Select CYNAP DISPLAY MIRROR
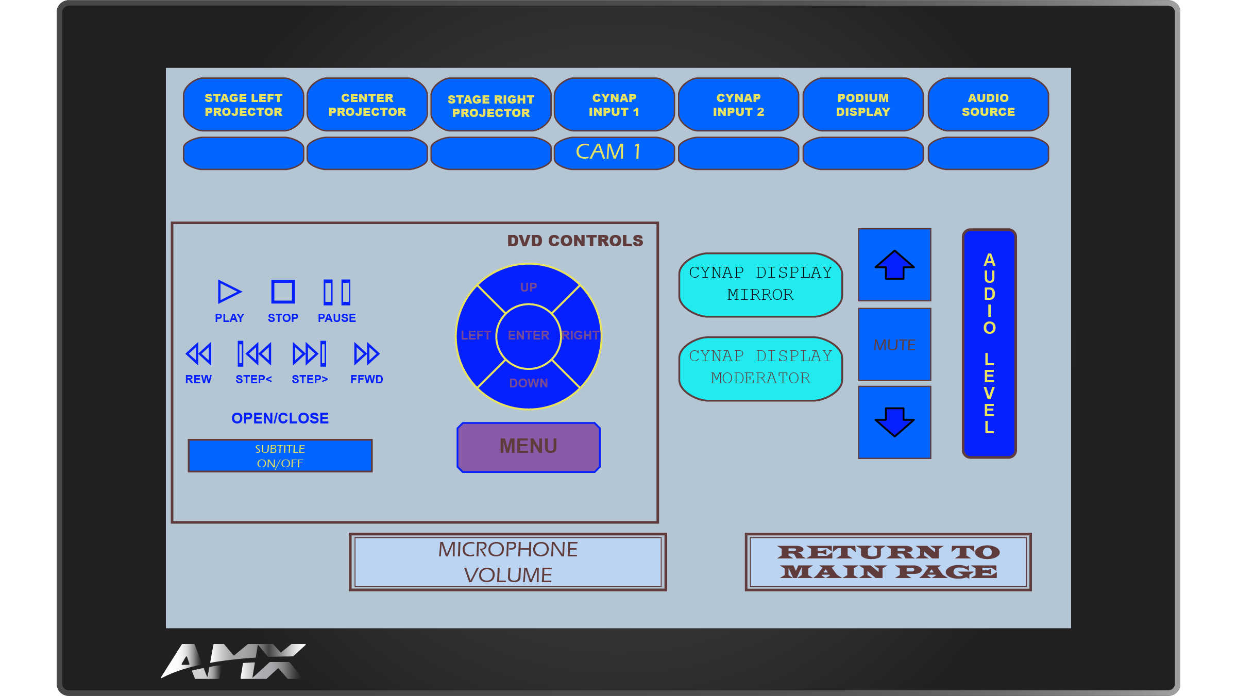 (760, 284)
